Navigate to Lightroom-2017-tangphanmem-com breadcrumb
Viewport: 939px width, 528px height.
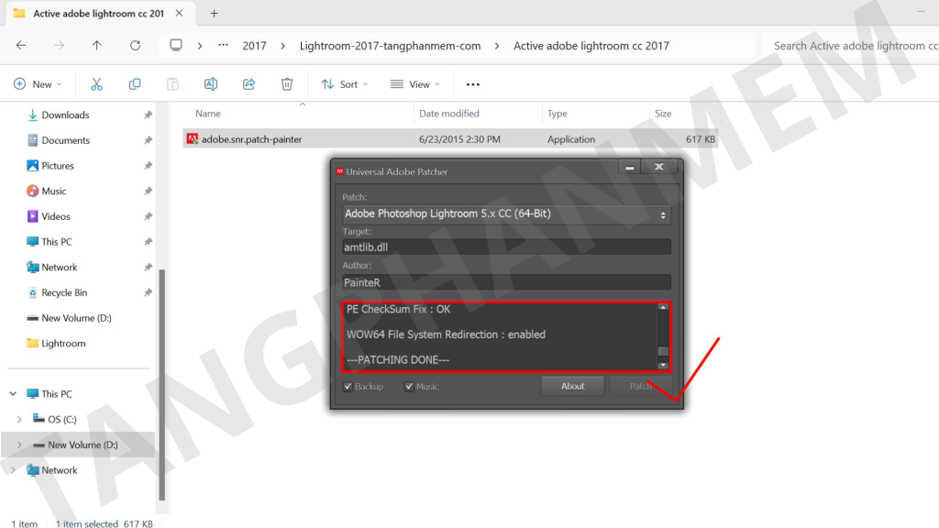[x=390, y=46]
